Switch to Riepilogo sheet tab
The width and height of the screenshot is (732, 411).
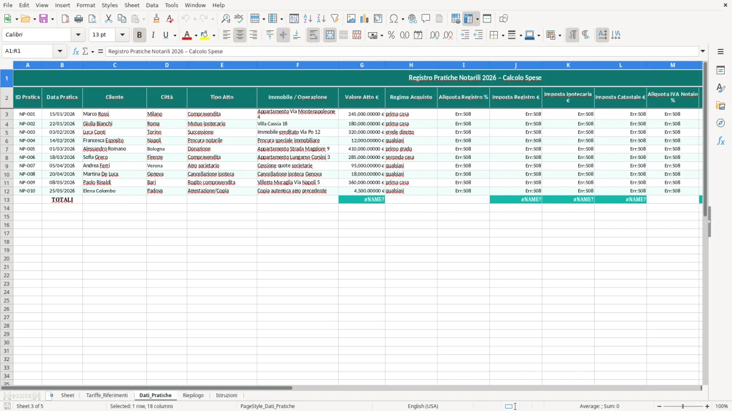coord(193,396)
